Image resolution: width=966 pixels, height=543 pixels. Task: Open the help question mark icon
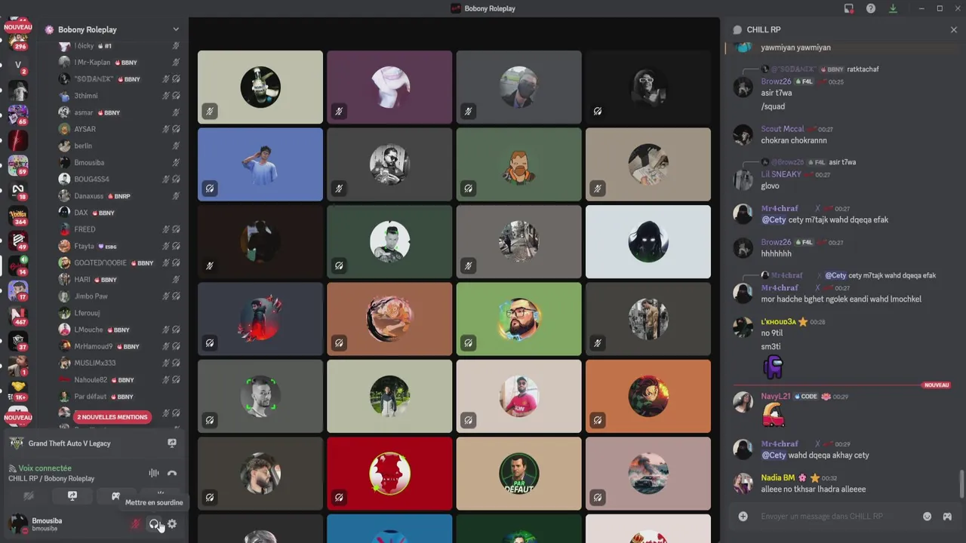[x=871, y=8]
